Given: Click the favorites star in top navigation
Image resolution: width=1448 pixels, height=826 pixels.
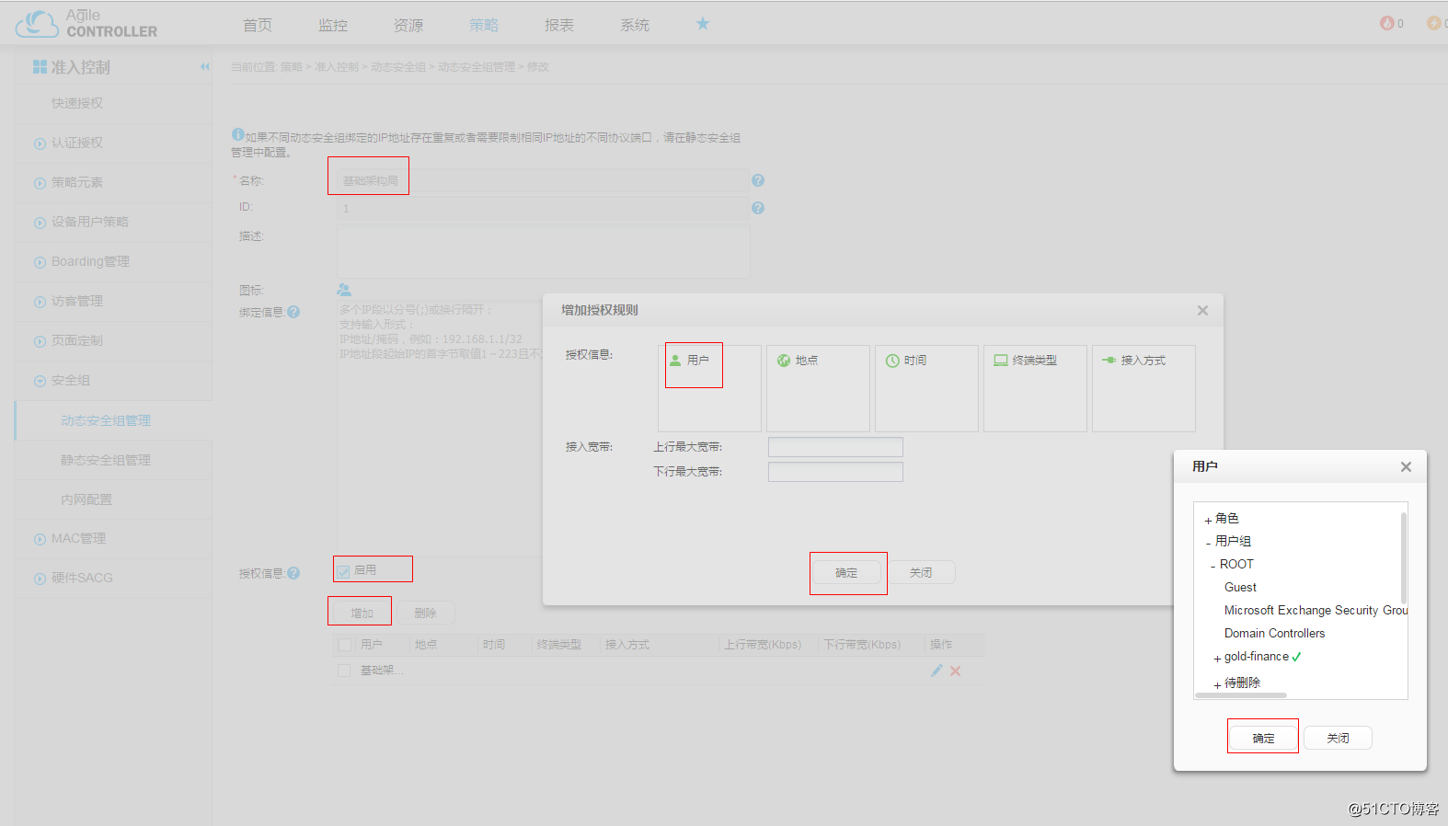Looking at the screenshot, I should click(703, 24).
